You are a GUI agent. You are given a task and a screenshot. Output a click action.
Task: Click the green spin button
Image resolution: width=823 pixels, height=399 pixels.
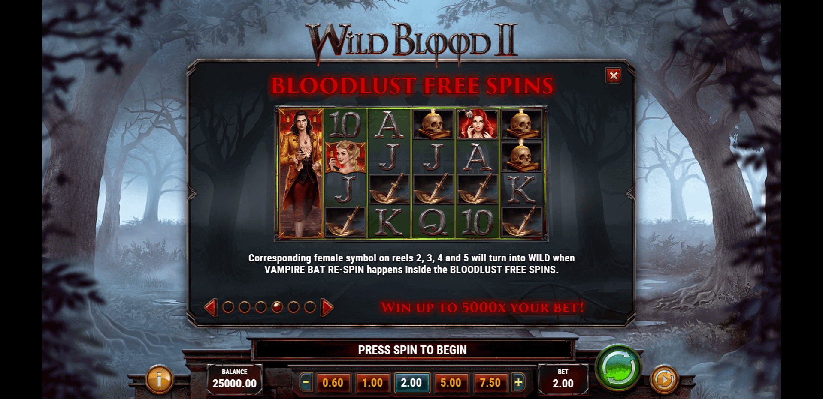click(618, 367)
